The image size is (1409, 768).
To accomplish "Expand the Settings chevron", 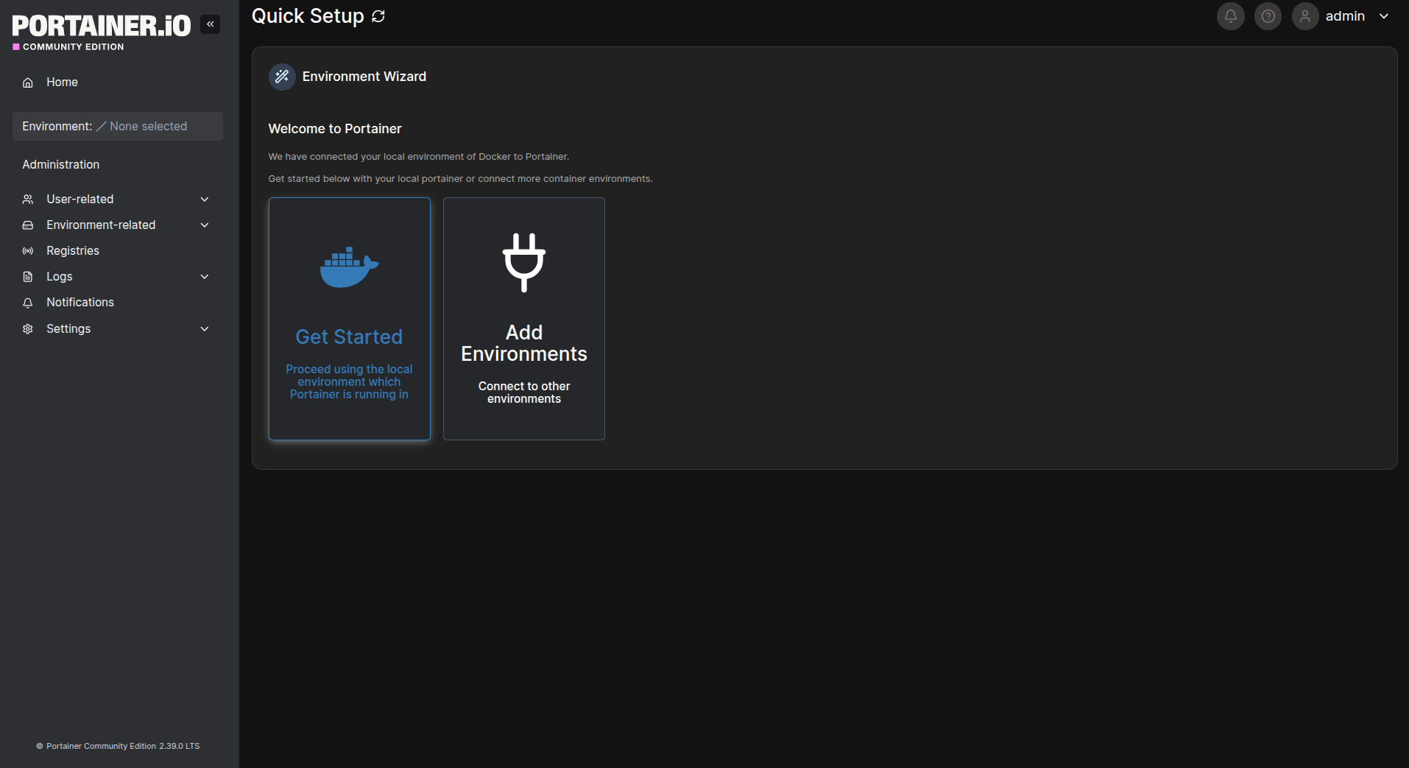I will click(x=205, y=329).
